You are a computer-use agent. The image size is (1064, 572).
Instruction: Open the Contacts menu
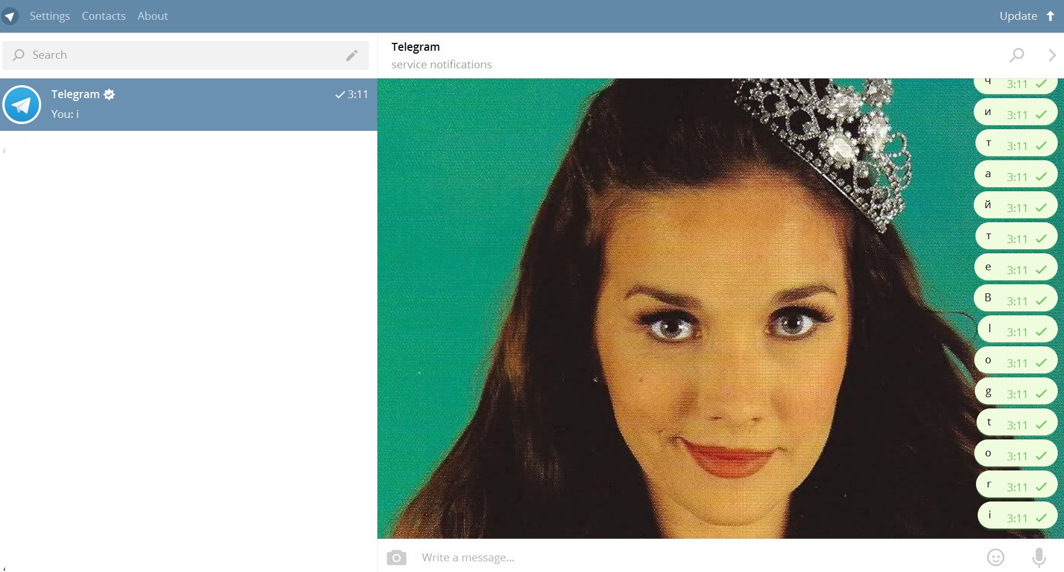(104, 16)
